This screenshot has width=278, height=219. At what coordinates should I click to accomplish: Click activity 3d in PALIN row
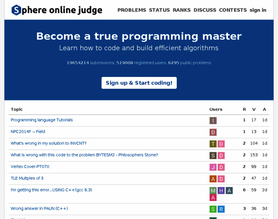[265, 208]
